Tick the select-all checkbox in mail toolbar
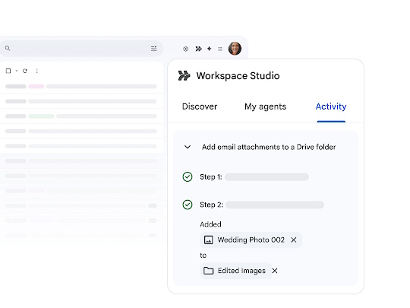The width and height of the screenshot is (410, 308). coord(8,71)
